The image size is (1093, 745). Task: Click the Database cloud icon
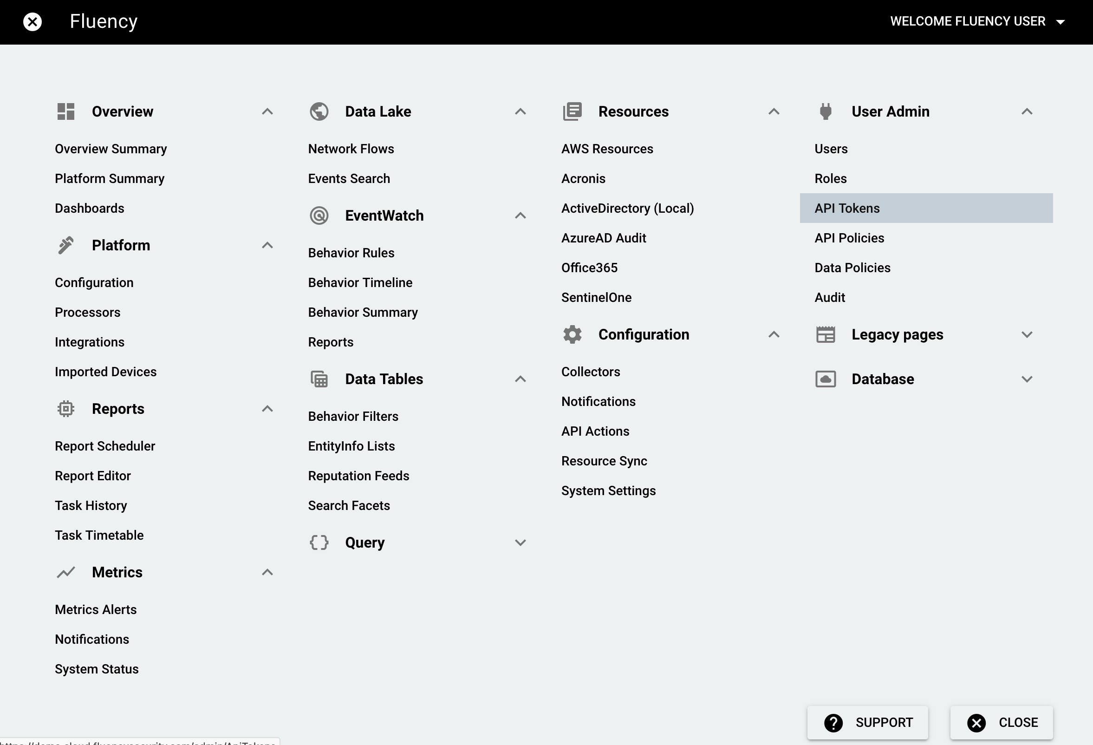click(x=826, y=379)
